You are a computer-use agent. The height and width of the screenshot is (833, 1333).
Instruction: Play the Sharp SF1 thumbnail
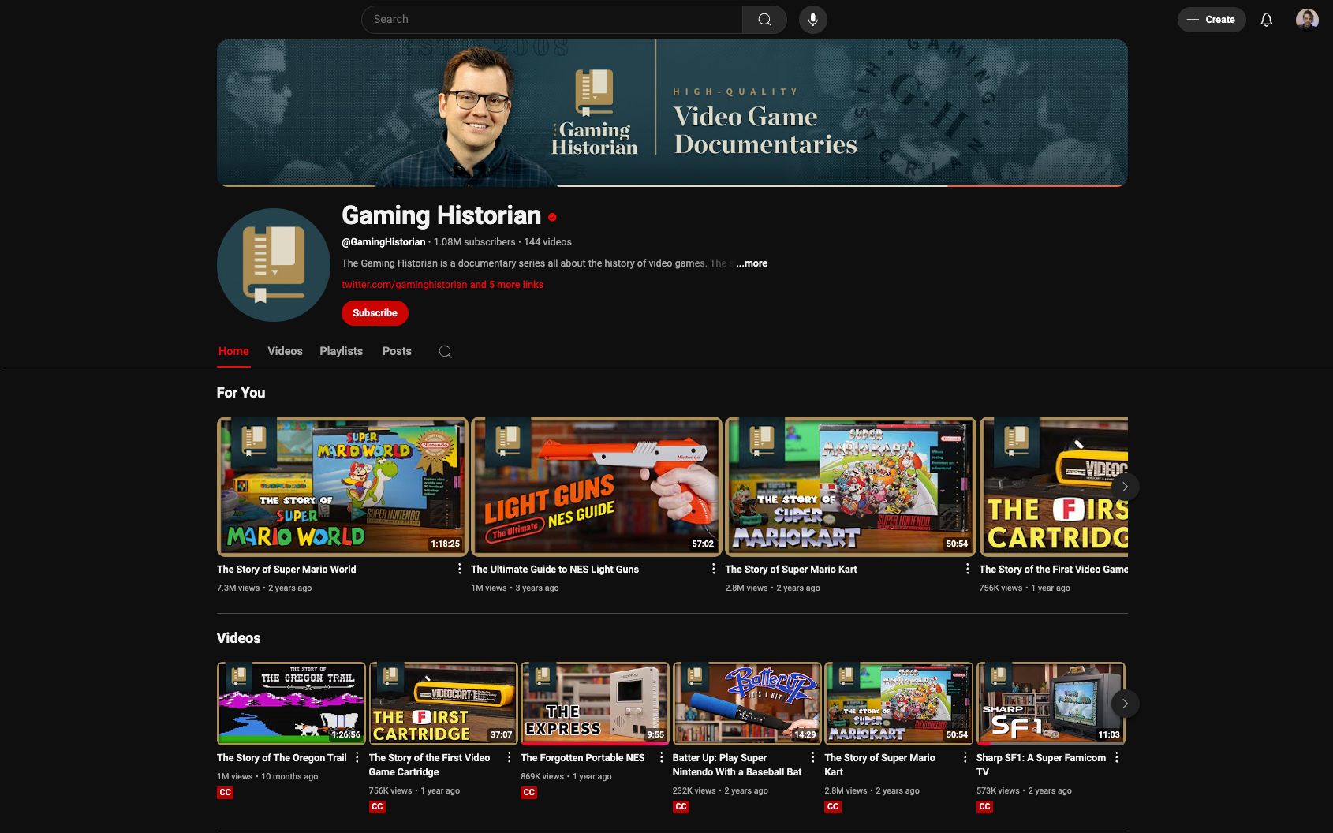coord(1051,704)
